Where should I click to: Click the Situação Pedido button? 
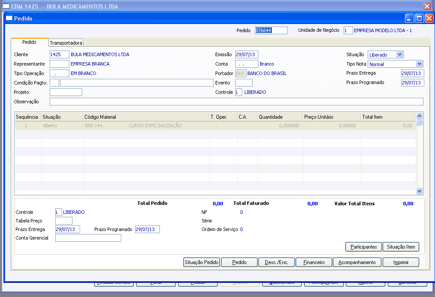pos(202,262)
